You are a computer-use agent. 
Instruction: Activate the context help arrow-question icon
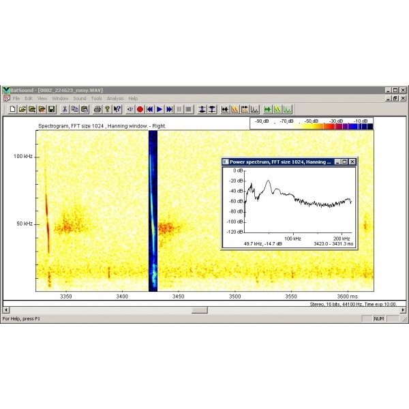pos(117,109)
